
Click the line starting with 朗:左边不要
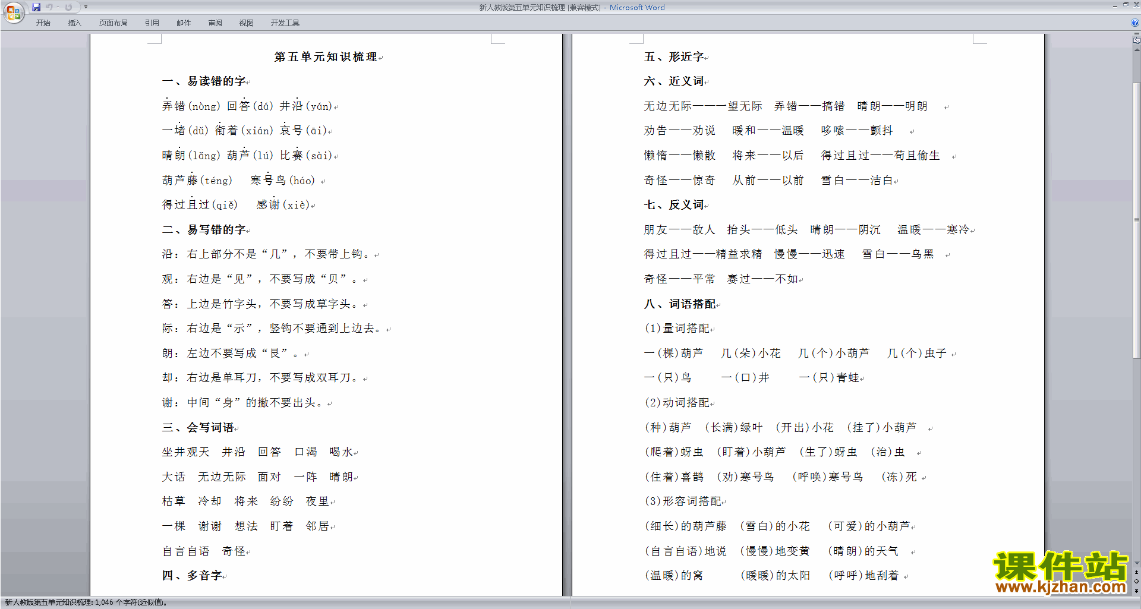click(232, 353)
